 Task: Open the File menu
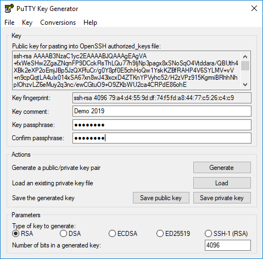coord(9,23)
